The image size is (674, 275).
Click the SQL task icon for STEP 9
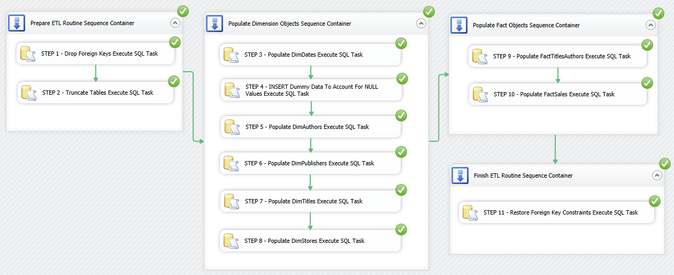coord(480,57)
